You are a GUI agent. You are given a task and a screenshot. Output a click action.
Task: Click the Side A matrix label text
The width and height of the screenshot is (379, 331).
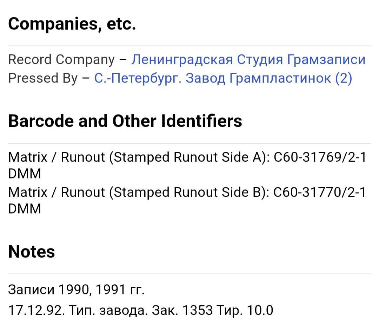[x=139, y=157]
